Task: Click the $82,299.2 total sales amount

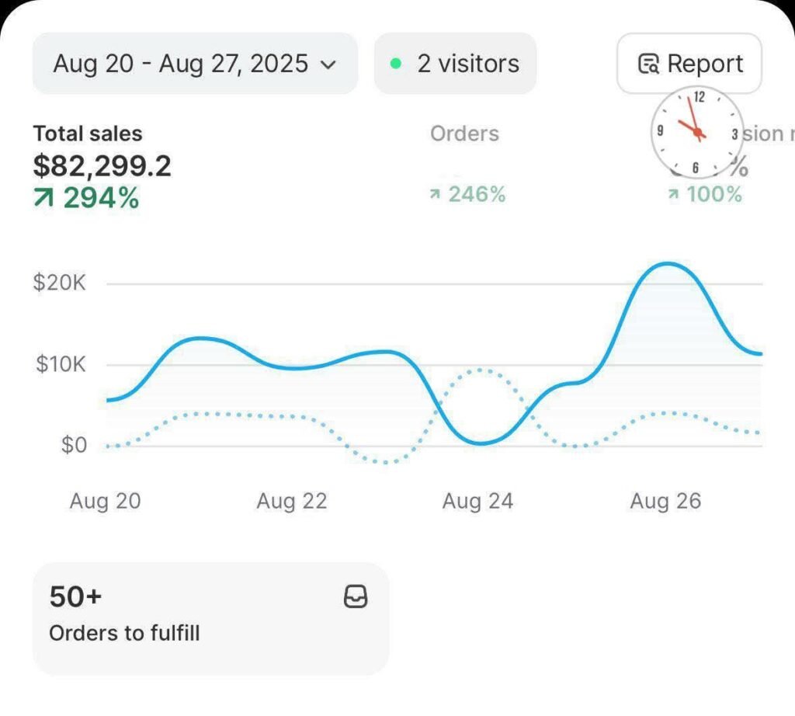Action: pyautogui.click(x=102, y=165)
